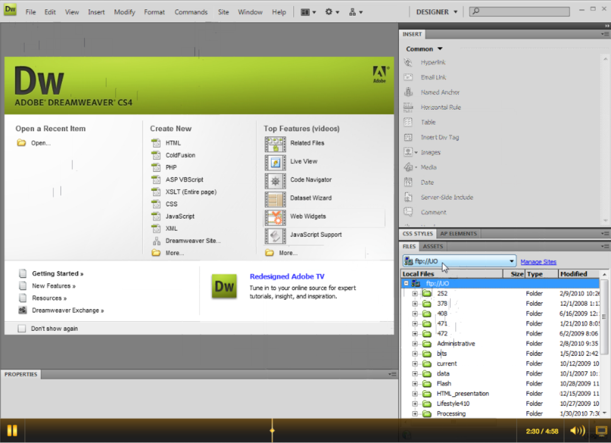This screenshot has width=611, height=443.
Task: Open the ftp://UO site dropdown
Action: [x=459, y=261]
